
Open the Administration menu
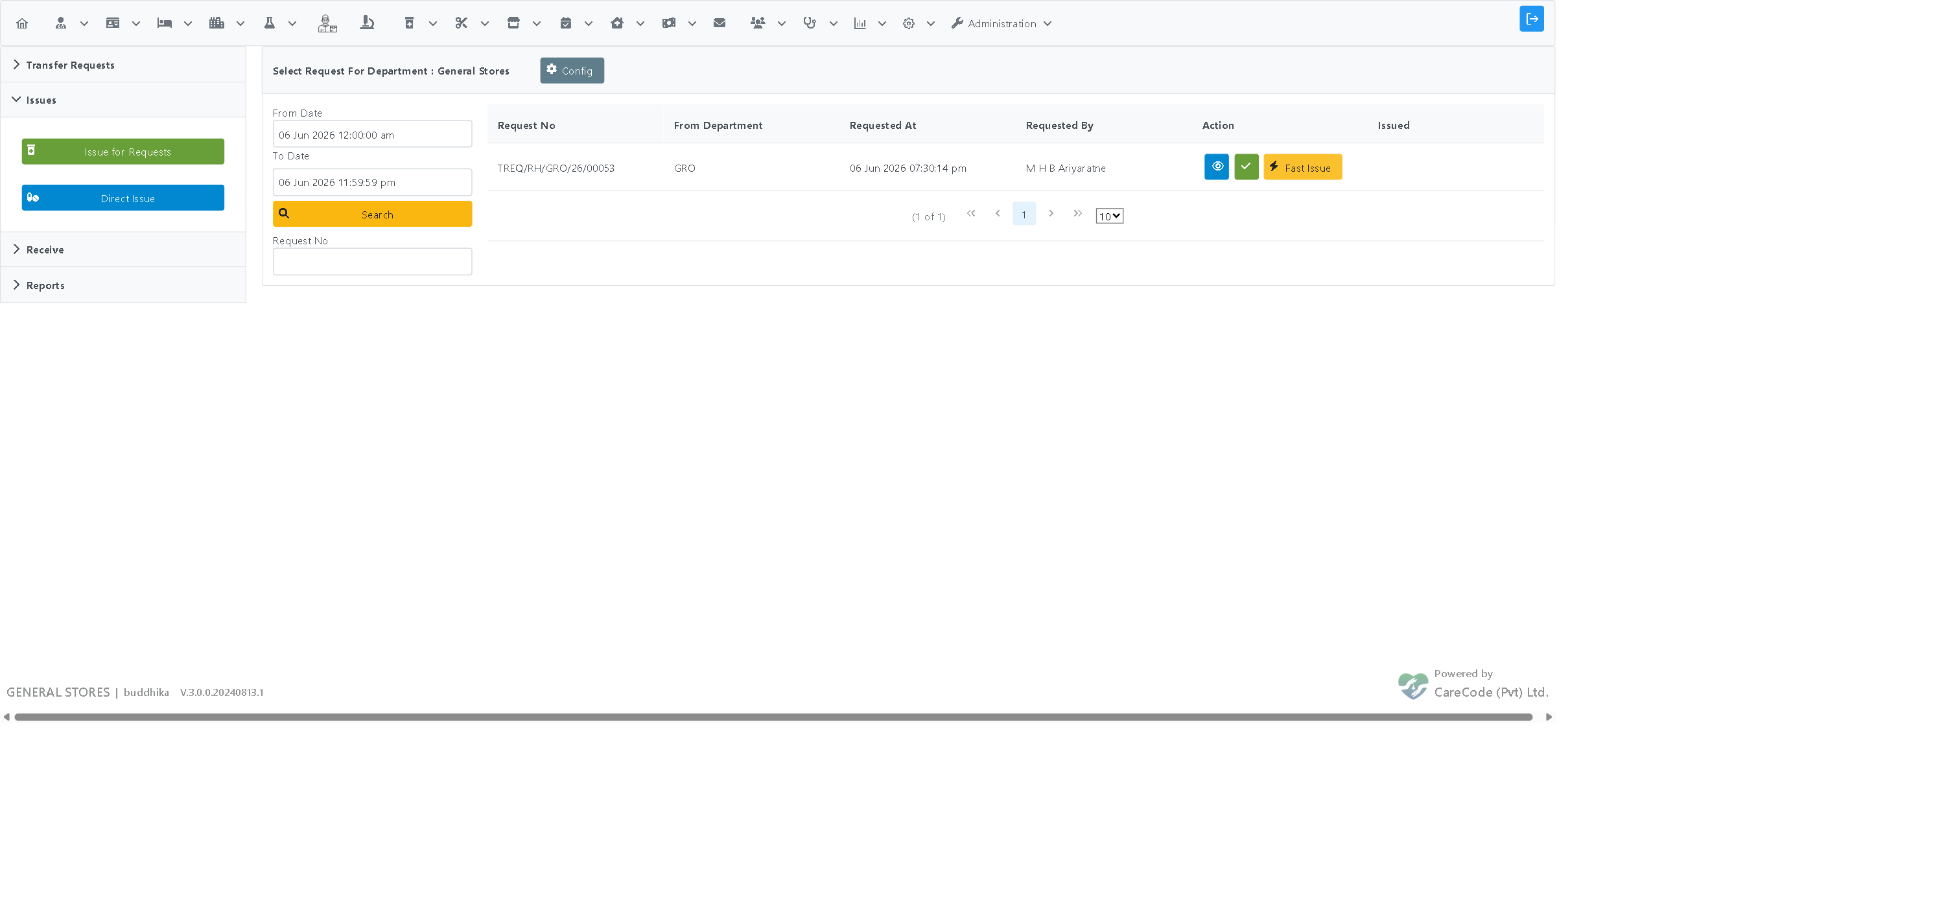(1001, 23)
